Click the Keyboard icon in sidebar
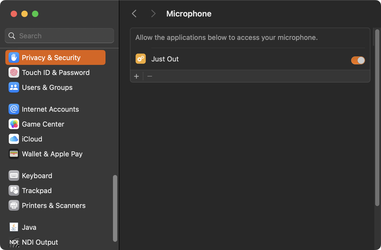The width and height of the screenshot is (381, 250). click(14, 176)
